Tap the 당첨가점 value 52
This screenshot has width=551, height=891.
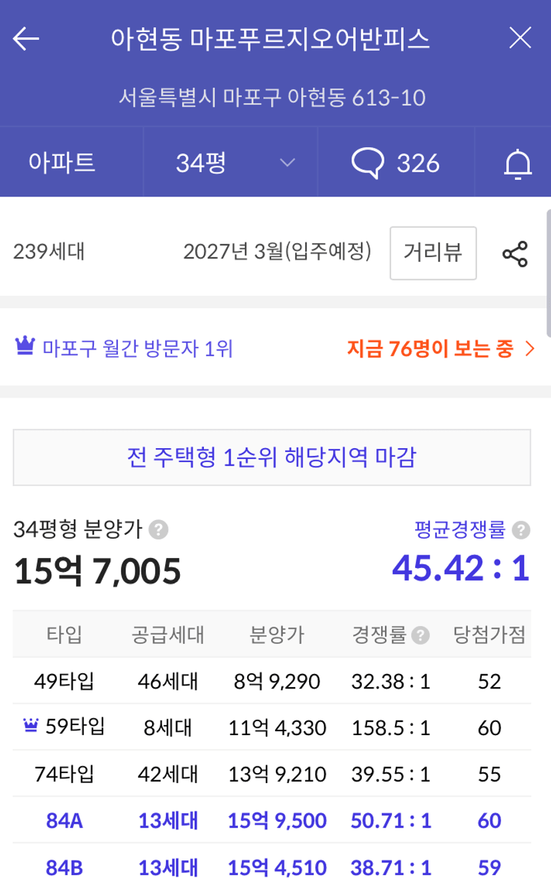489,681
